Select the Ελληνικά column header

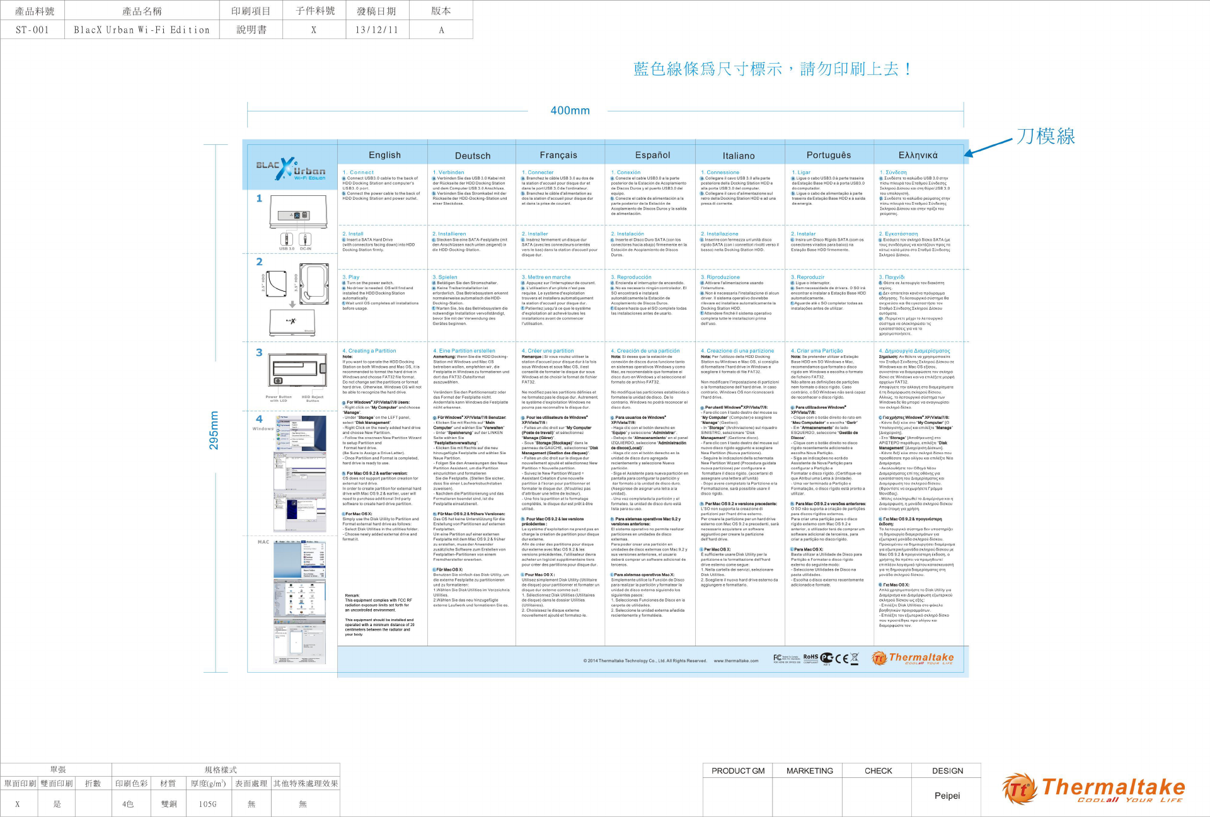[x=918, y=155]
